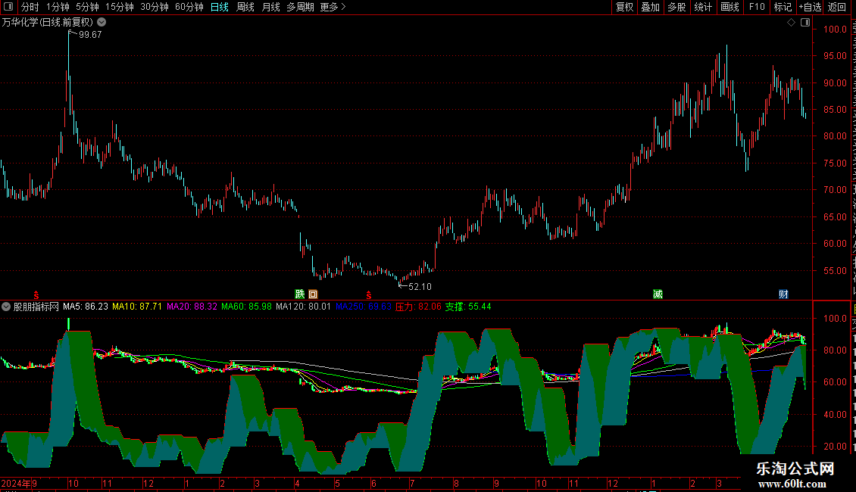Viewport: 856px width, 492px height.
Task: Open the 多周期 multi-period view
Action: [300, 7]
